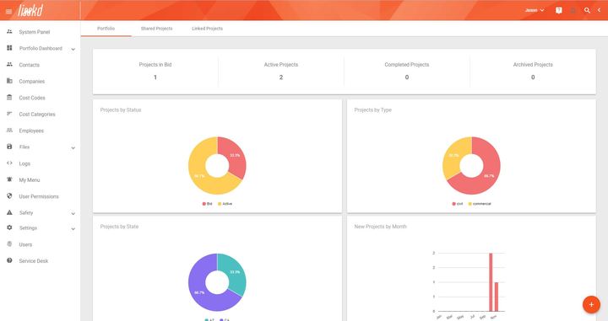Click the System Panel sidebar icon
The width and height of the screenshot is (608, 321).
coord(9,32)
